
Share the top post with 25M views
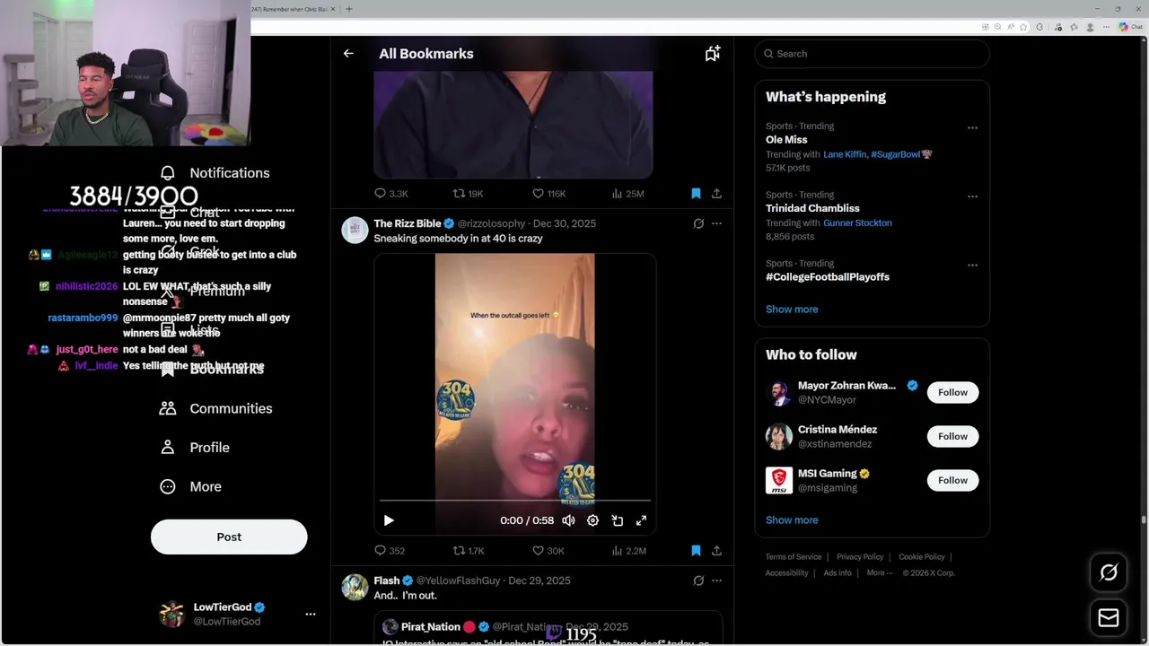716,193
